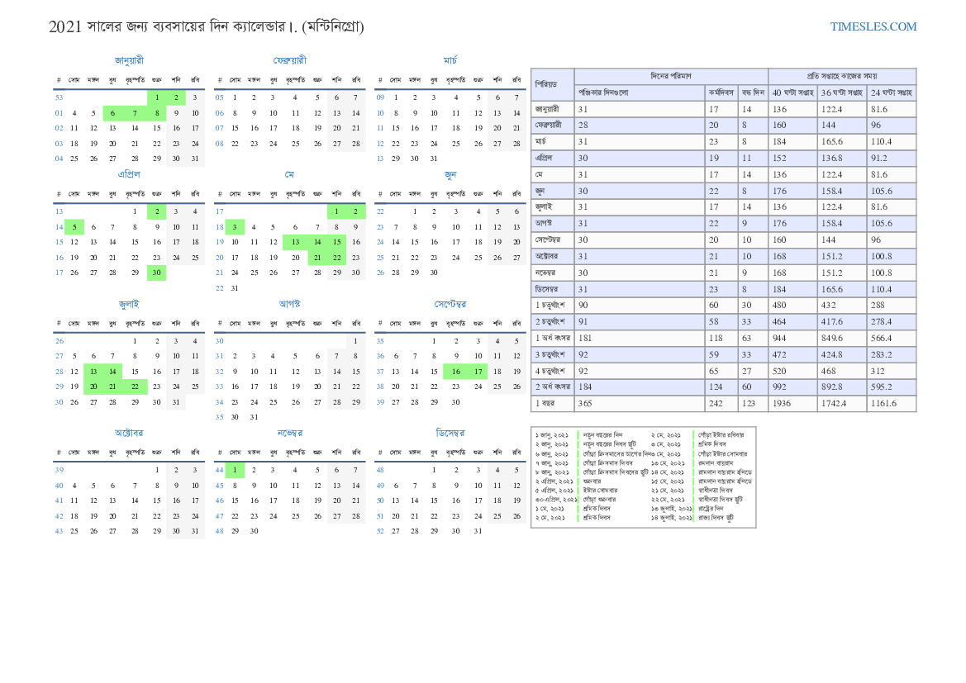Click the 'পিরিয়ড' table header cell
The height and width of the screenshot is (683, 966).
click(x=552, y=84)
